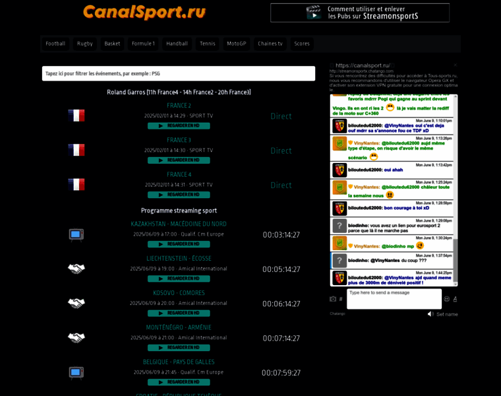Image resolution: width=501 pixels, height=396 pixels.
Task: Open the Handball menu
Action: pyautogui.click(x=177, y=44)
